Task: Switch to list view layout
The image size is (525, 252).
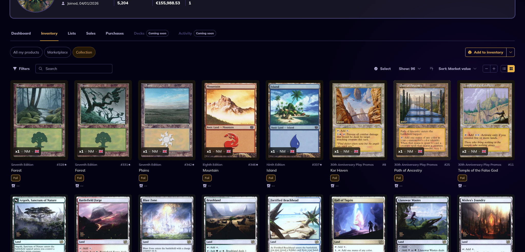Action: 504,69
